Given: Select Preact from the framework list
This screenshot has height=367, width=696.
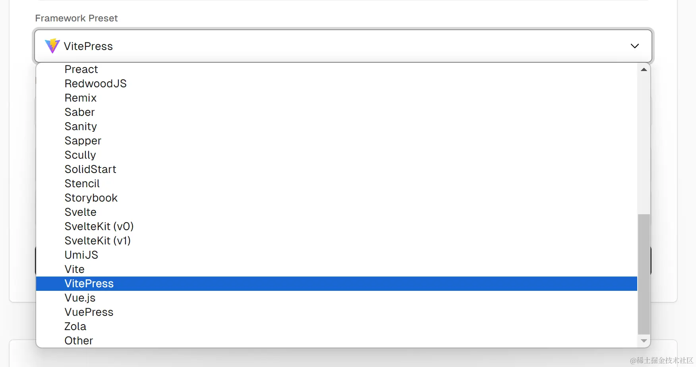Looking at the screenshot, I should [336, 69].
